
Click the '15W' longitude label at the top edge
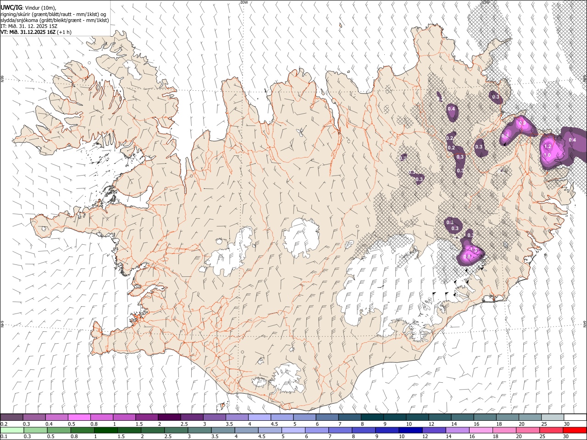[x=486, y=2]
